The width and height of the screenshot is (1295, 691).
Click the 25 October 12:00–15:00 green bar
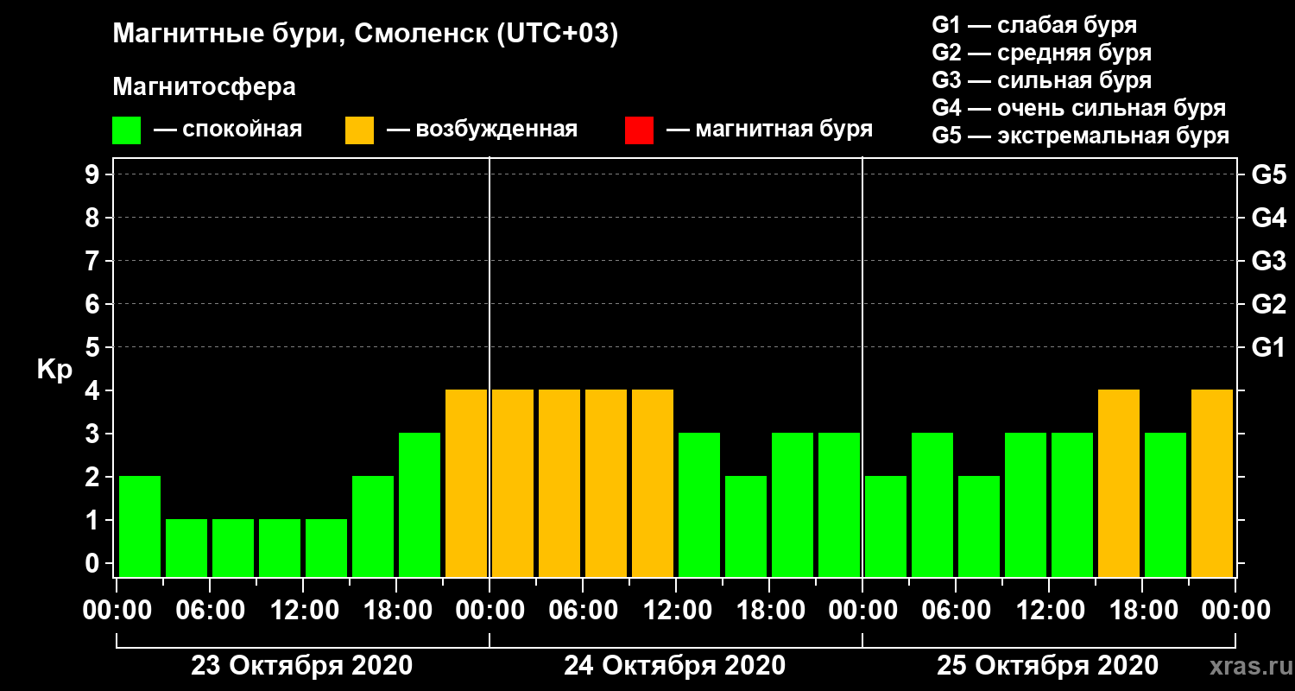click(x=1072, y=504)
